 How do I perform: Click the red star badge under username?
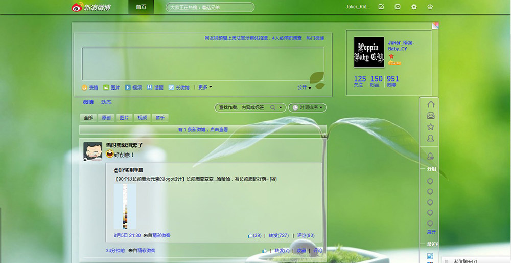pyautogui.click(x=391, y=56)
